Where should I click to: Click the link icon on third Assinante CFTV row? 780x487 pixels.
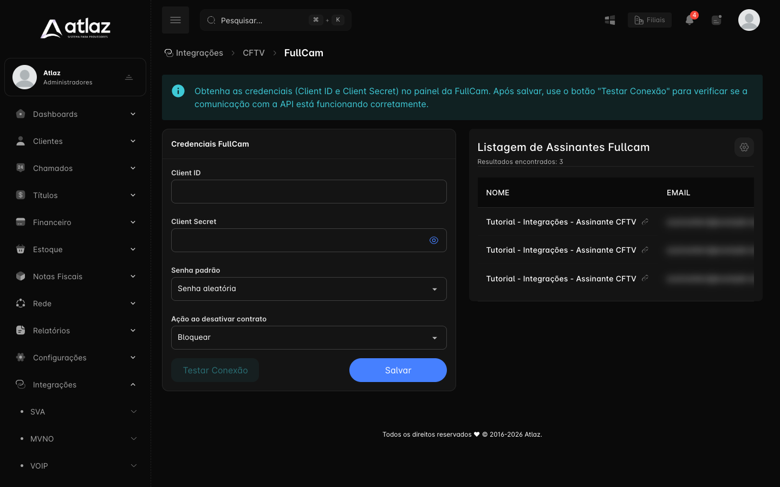[x=645, y=279]
